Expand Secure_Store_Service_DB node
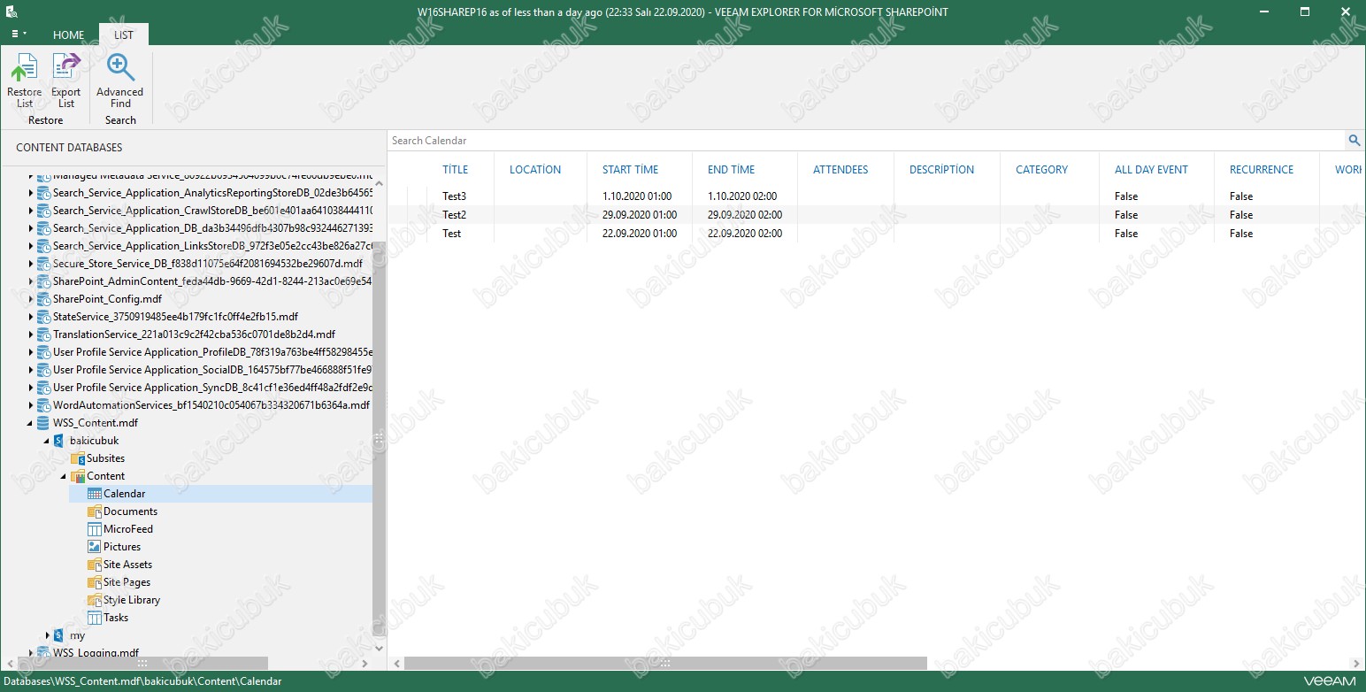Image resolution: width=1366 pixels, height=692 pixels. (x=31, y=263)
